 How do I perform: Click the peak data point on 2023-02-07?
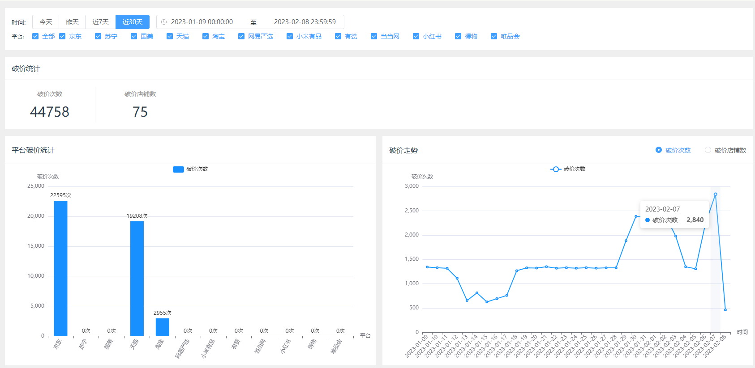click(715, 195)
